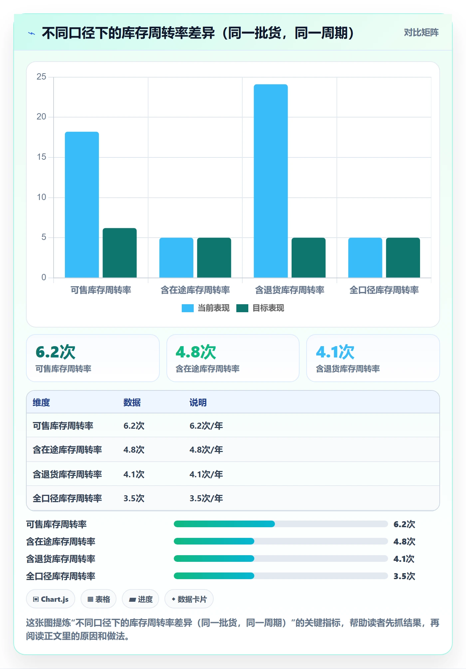Click the 对比矩阵 label in the header
The width and height of the screenshot is (466, 669).
pos(421,33)
